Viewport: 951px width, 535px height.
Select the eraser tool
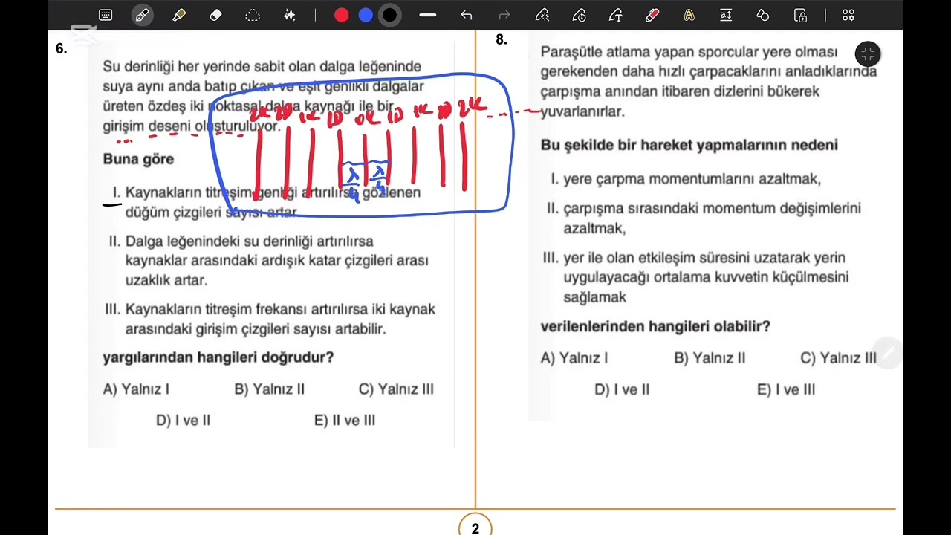[x=216, y=15]
